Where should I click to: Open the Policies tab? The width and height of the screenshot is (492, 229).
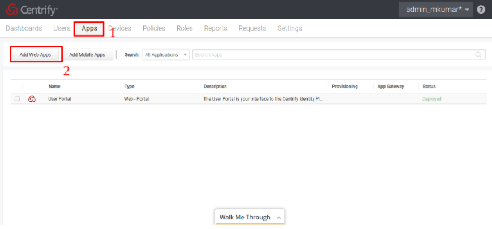coord(154,28)
